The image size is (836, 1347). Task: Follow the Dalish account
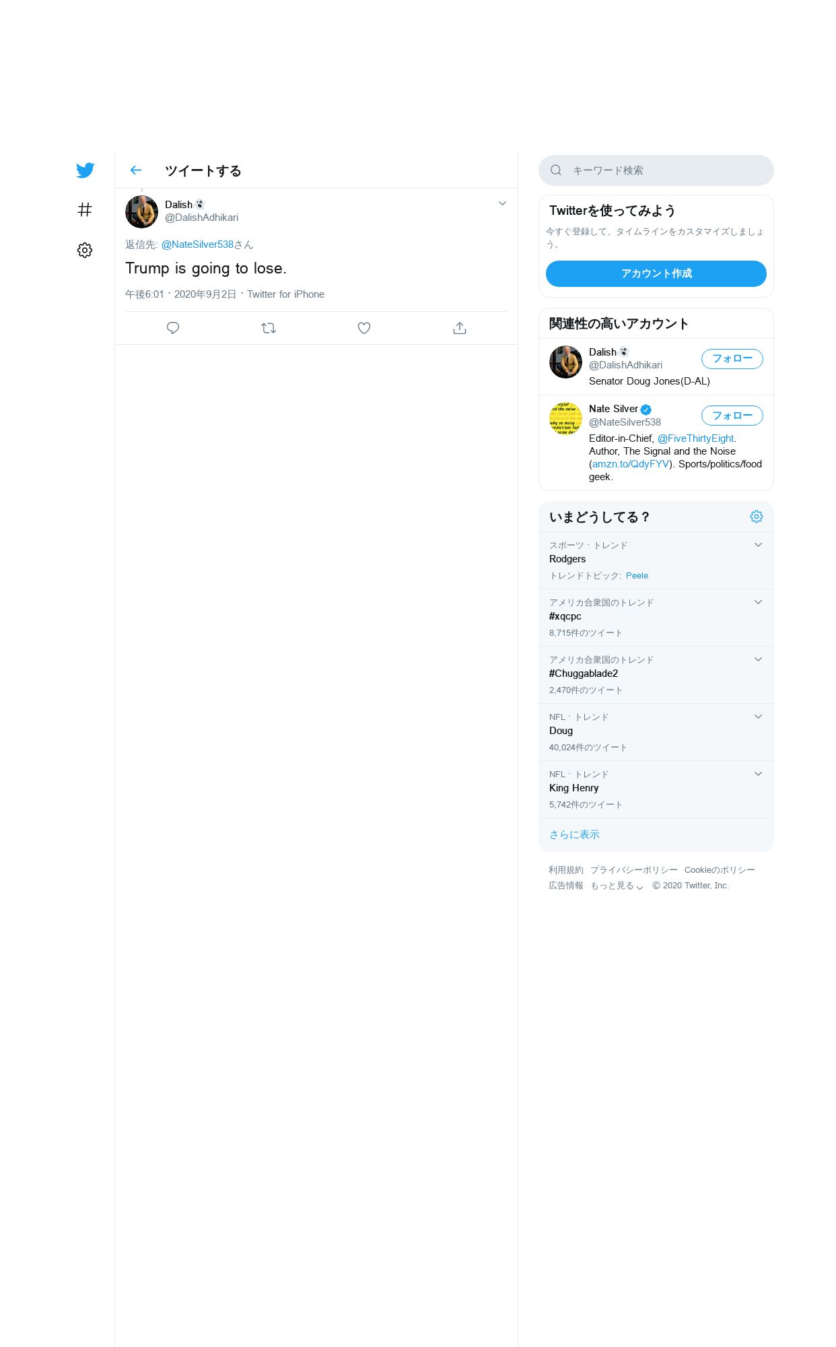pyautogui.click(x=732, y=359)
